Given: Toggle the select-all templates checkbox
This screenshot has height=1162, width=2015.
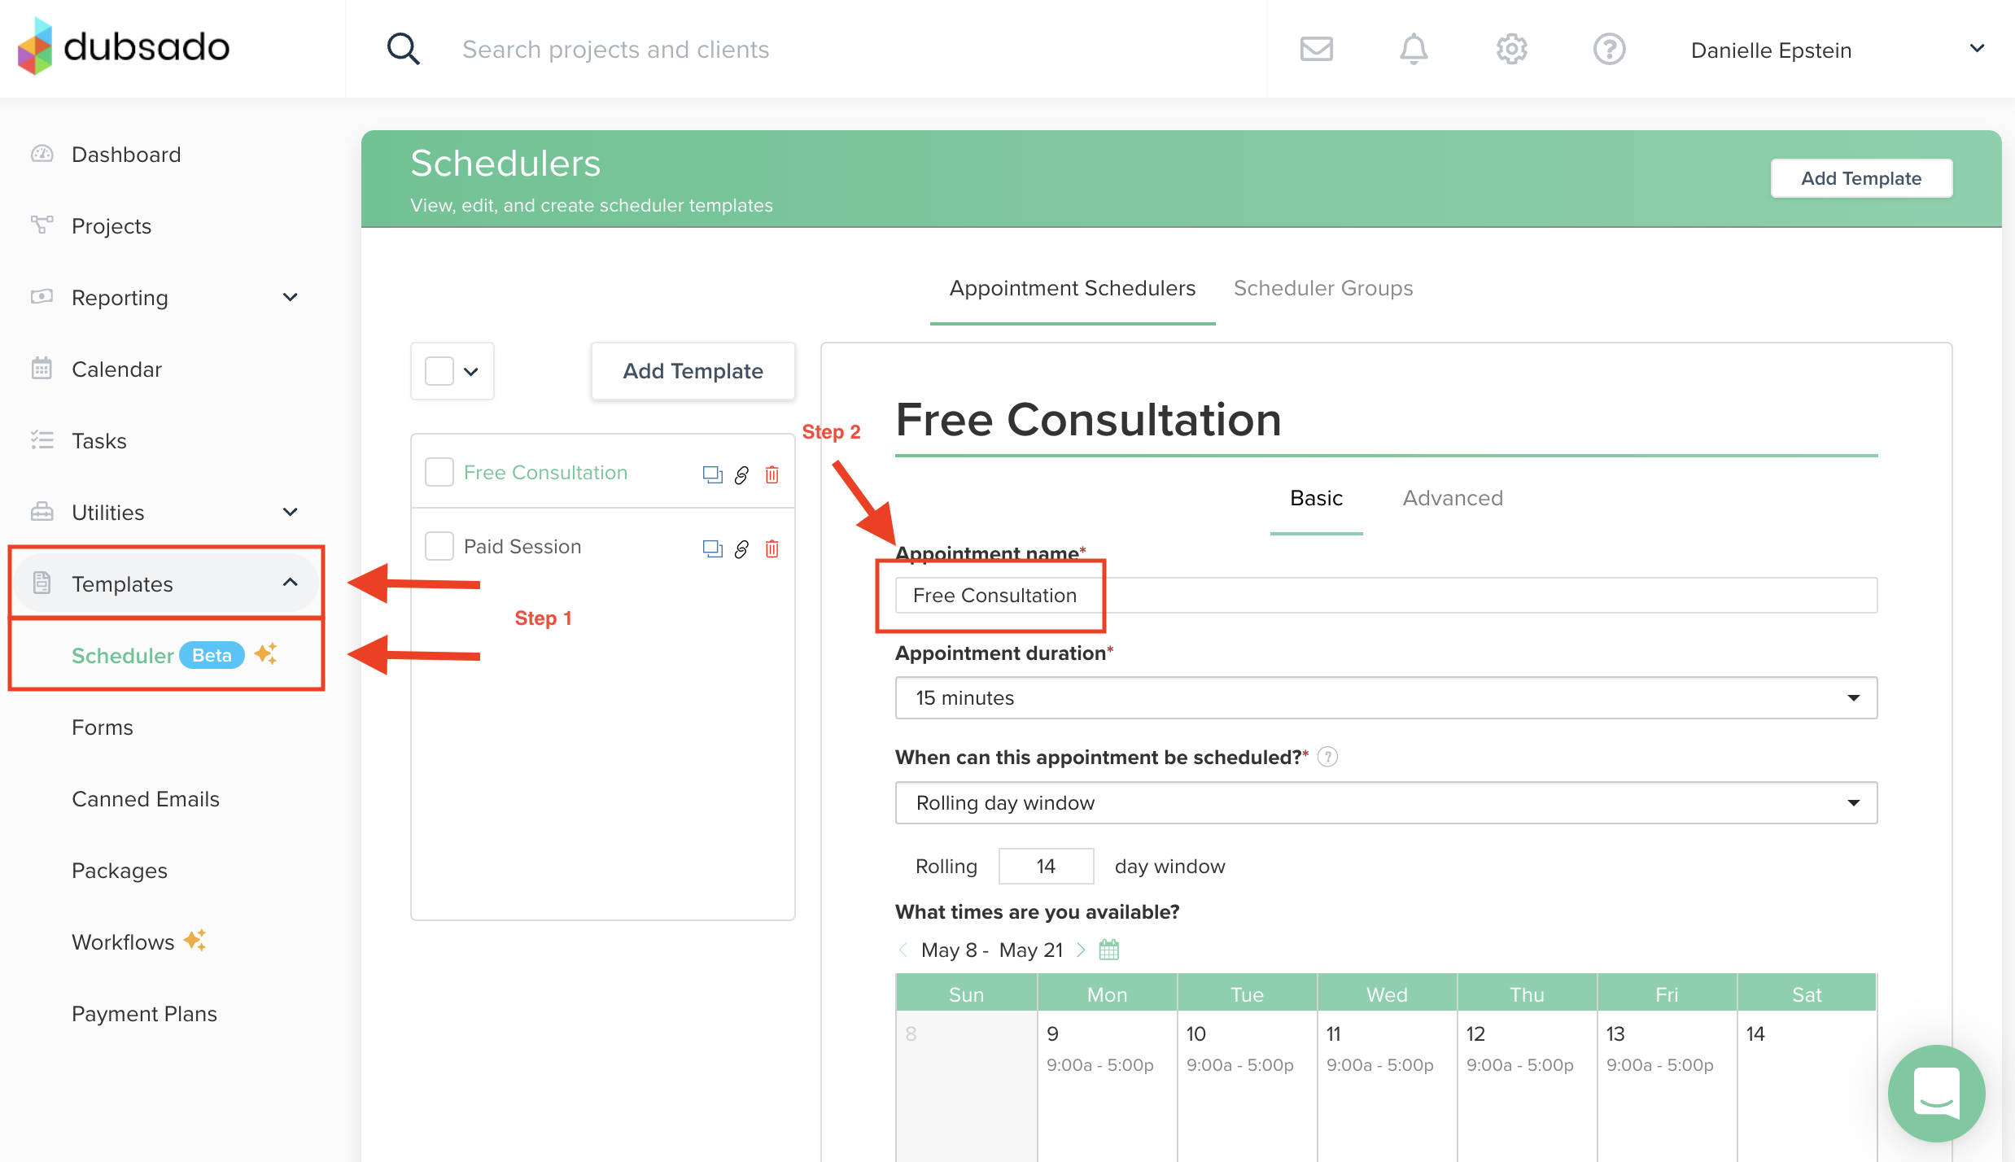Looking at the screenshot, I should pos(439,371).
